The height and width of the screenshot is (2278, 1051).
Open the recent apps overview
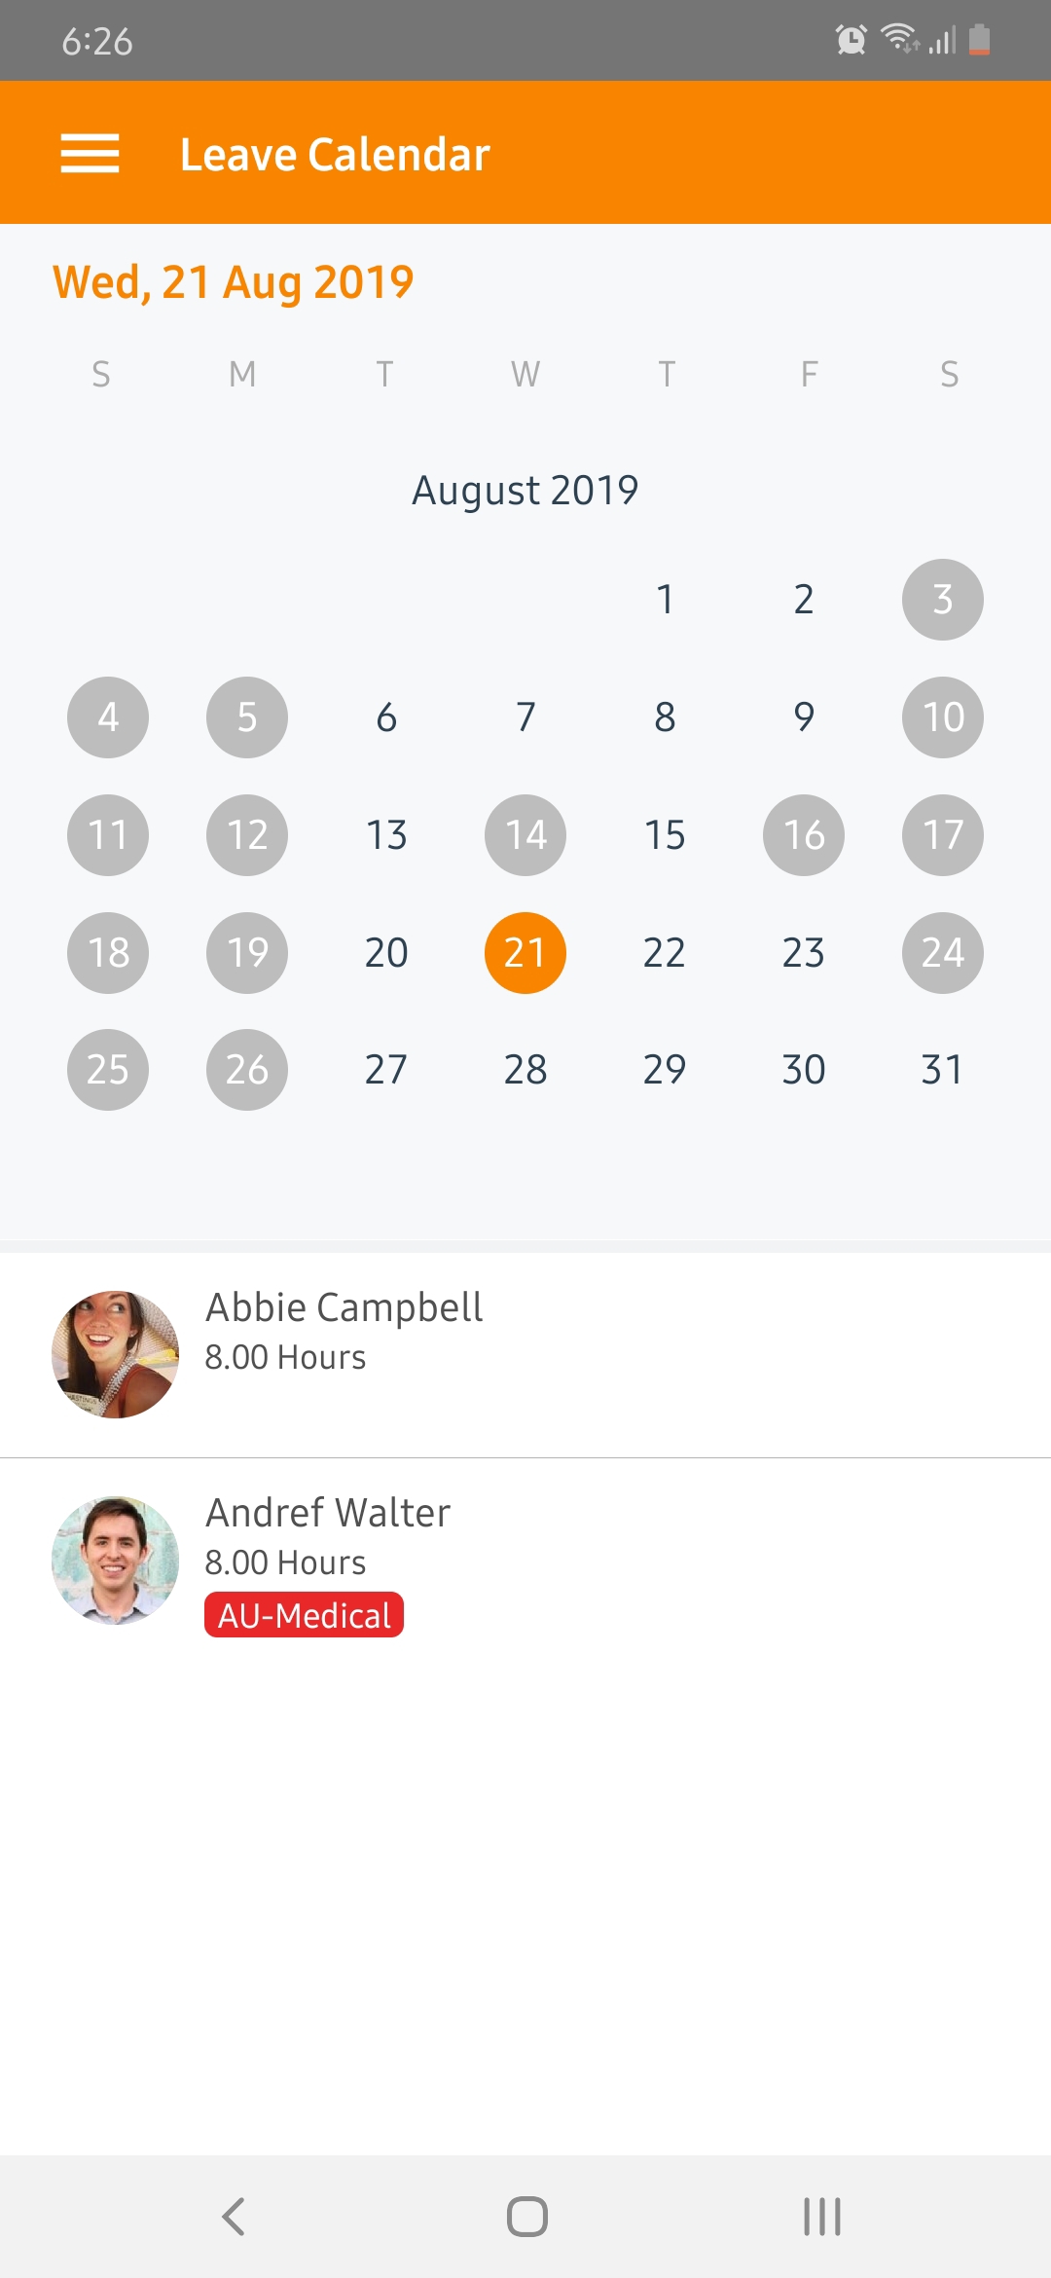pyautogui.click(x=821, y=2217)
